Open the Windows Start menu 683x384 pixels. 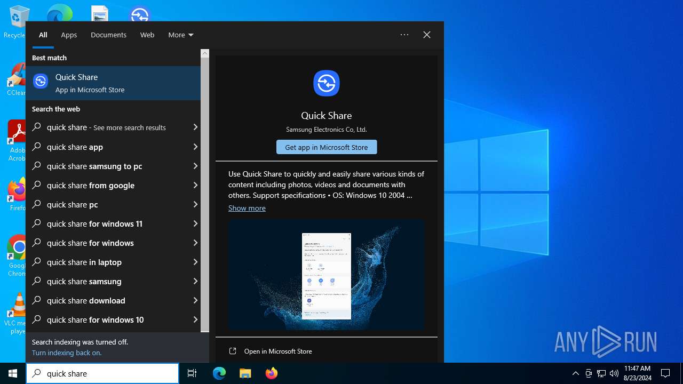13,373
